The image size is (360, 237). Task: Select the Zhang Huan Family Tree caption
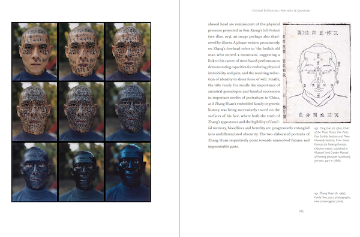click(332, 197)
